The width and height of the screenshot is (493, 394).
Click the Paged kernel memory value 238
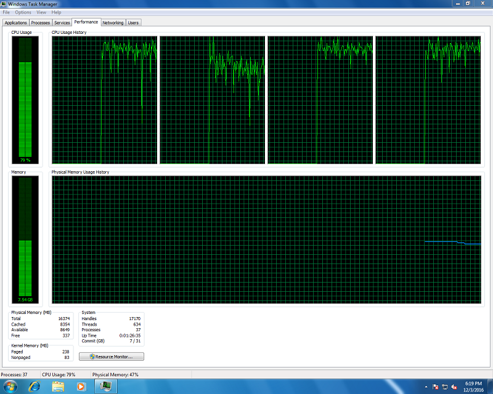pos(66,352)
